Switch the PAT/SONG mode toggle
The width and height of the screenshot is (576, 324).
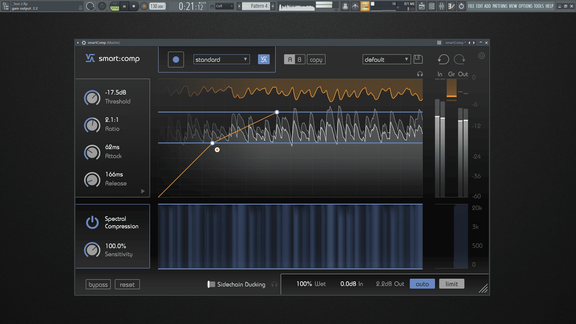tap(115, 6)
